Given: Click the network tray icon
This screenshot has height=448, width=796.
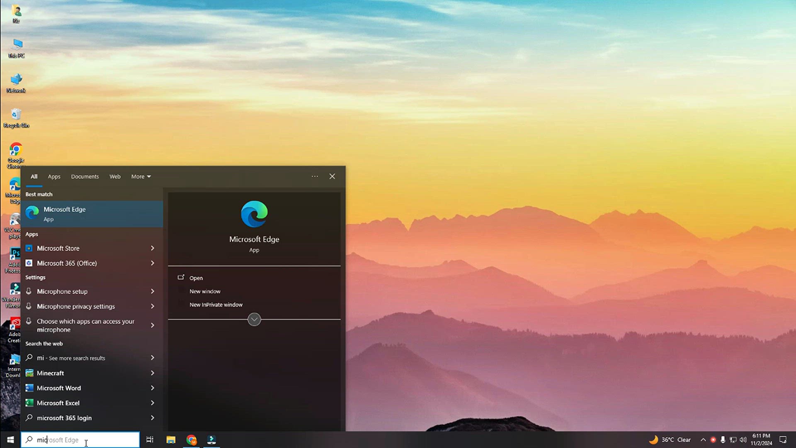Looking at the screenshot, I should click(733, 440).
